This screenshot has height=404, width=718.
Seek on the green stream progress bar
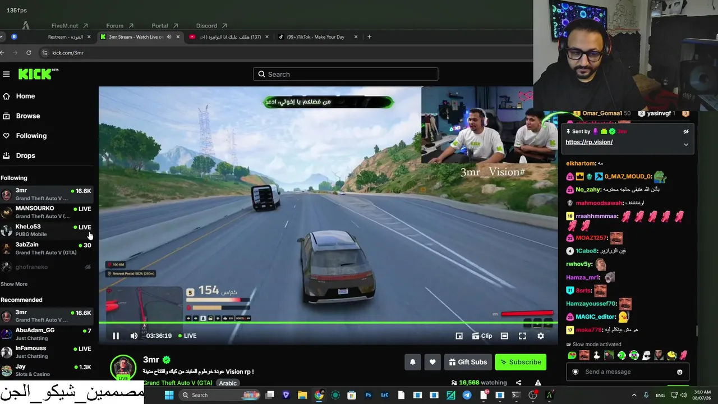point(328,323)
